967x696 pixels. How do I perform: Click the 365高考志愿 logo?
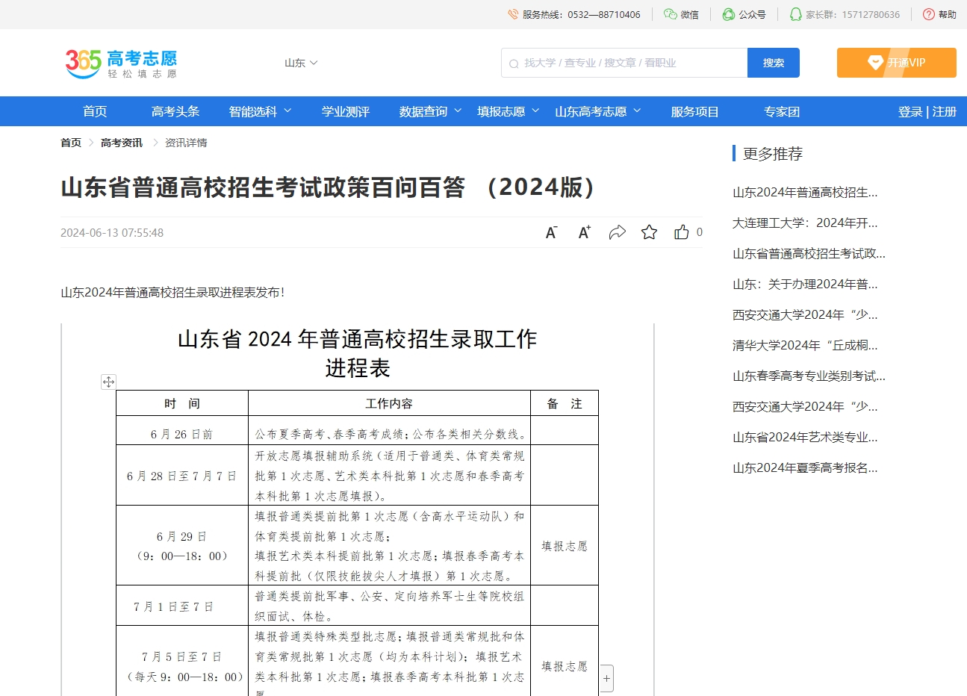tap(121, 63)
